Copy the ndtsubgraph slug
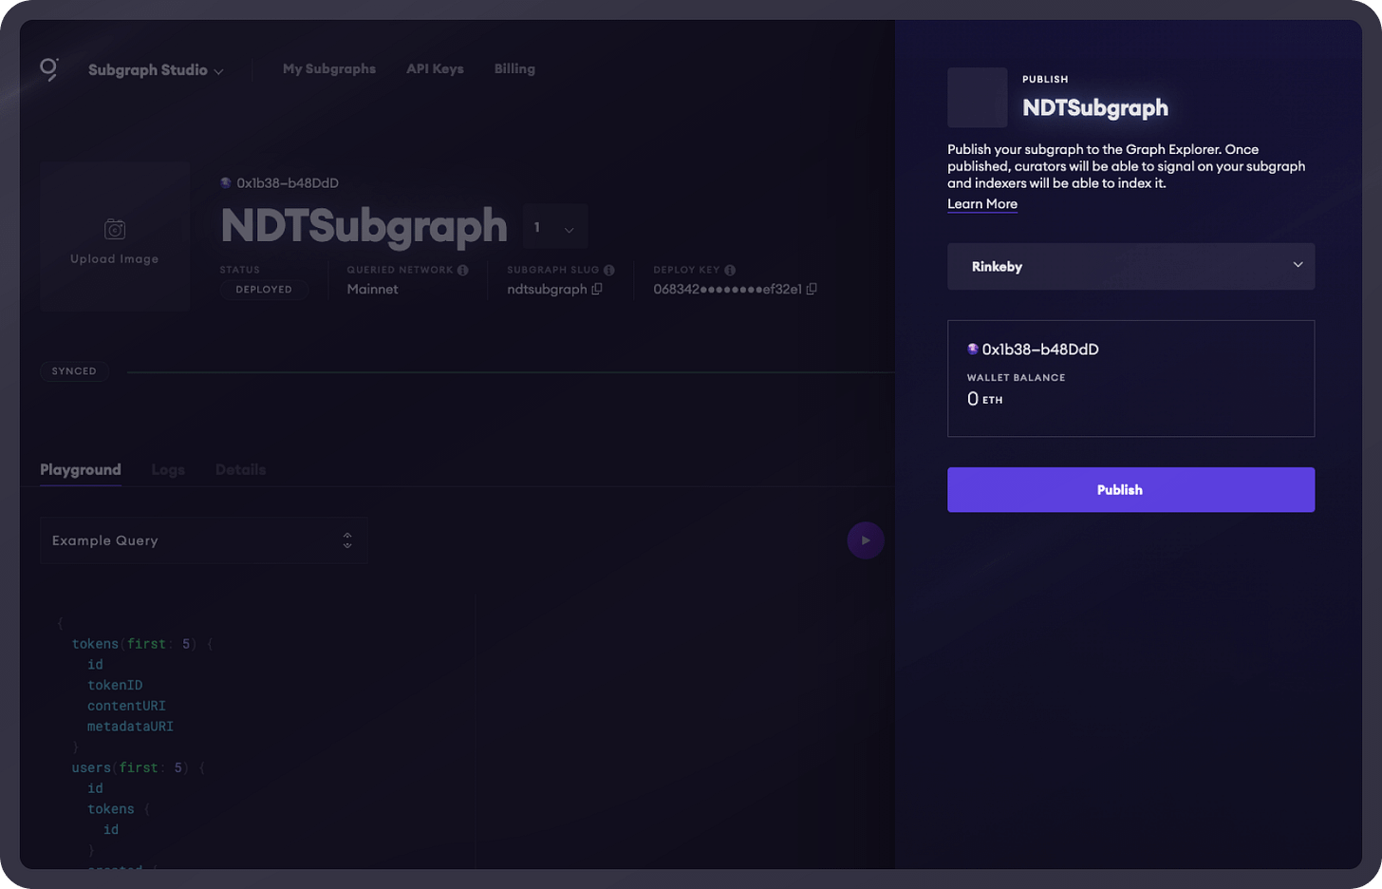This screenshot has width=1382, height=889. (597, 289)
